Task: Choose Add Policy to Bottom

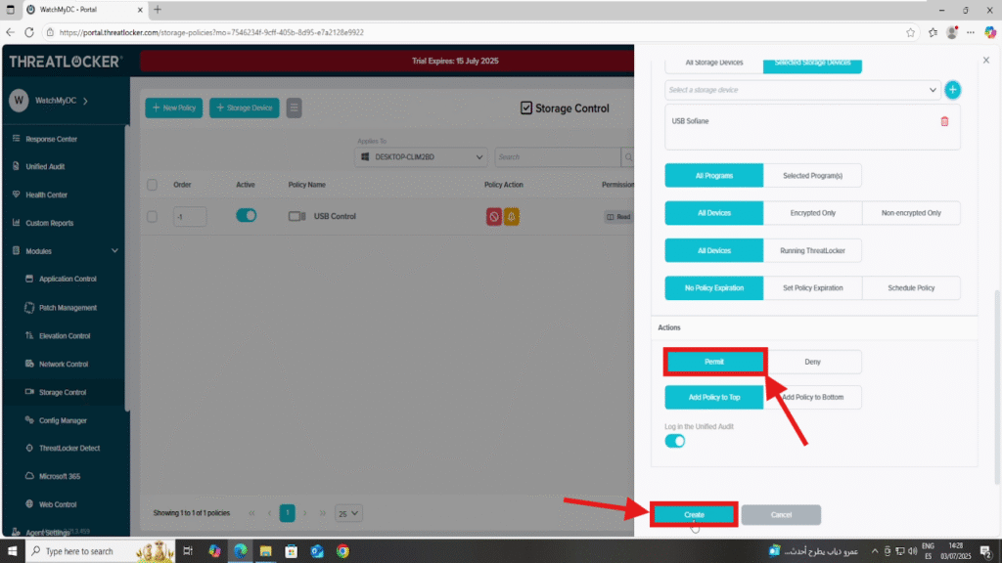Action: tap(812, 397)
